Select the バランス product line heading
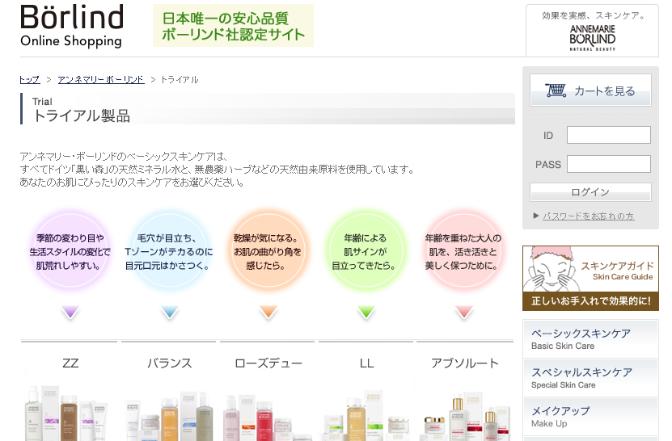This screenshot has height=441, width=672. coord(169,363)
